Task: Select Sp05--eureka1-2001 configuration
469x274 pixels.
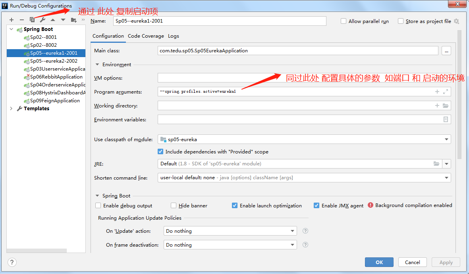Action: 46,53
